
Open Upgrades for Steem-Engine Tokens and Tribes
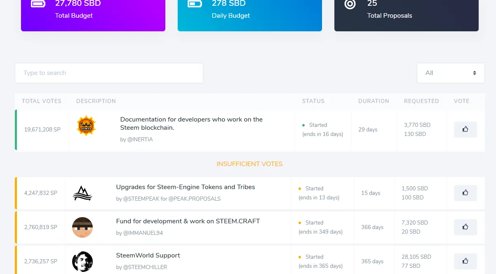coord(186,187)
